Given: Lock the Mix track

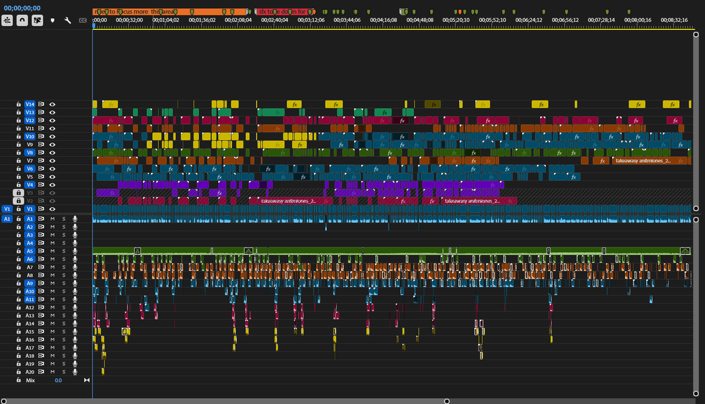Looking at the screenshot, I should coord(18,380).
